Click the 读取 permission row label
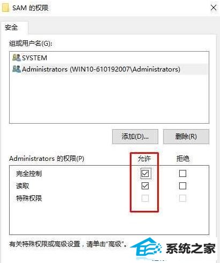 (23, 186)
